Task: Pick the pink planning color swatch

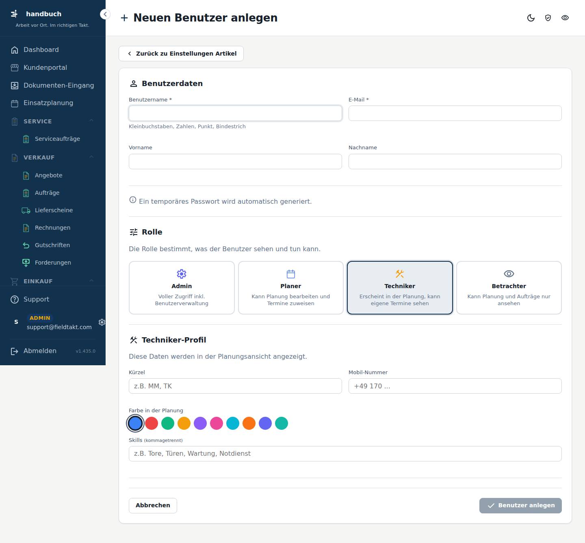Action: (x=217, y=423)
